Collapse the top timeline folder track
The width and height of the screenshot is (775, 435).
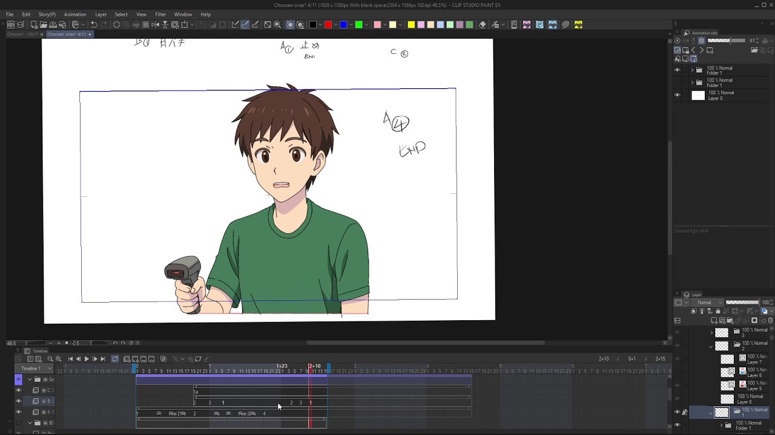pos(30,379)
